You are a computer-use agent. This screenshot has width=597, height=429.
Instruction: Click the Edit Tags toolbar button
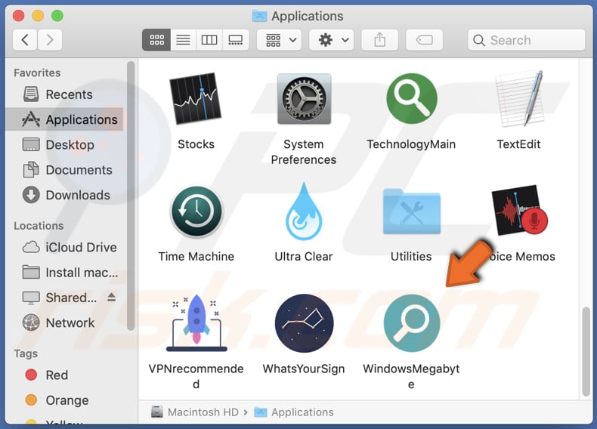tap(424, 39)
